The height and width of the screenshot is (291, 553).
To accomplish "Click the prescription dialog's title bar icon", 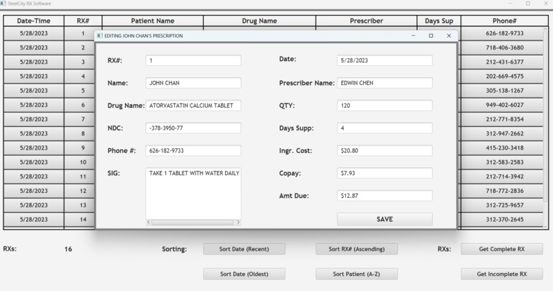I will [x=99, y=36].
